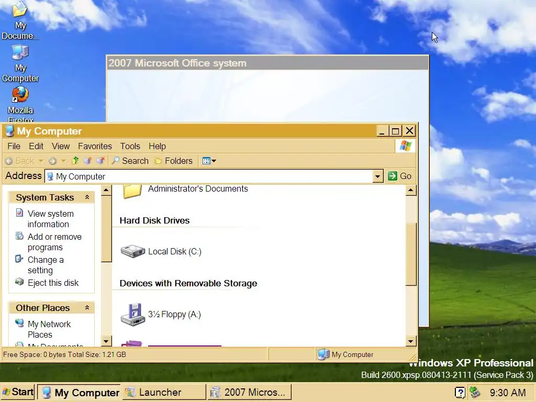Click the Map Drive toolbar icon
Image resolution: width=536 pixels, height=402 pixels.
(87, 161)
